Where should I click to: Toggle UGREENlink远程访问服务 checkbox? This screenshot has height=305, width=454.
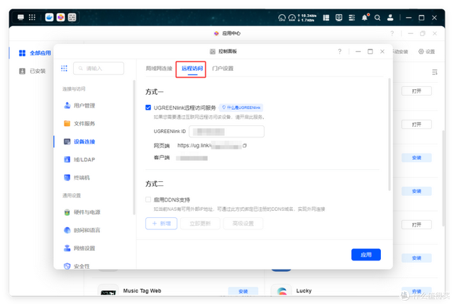[148, 108]
